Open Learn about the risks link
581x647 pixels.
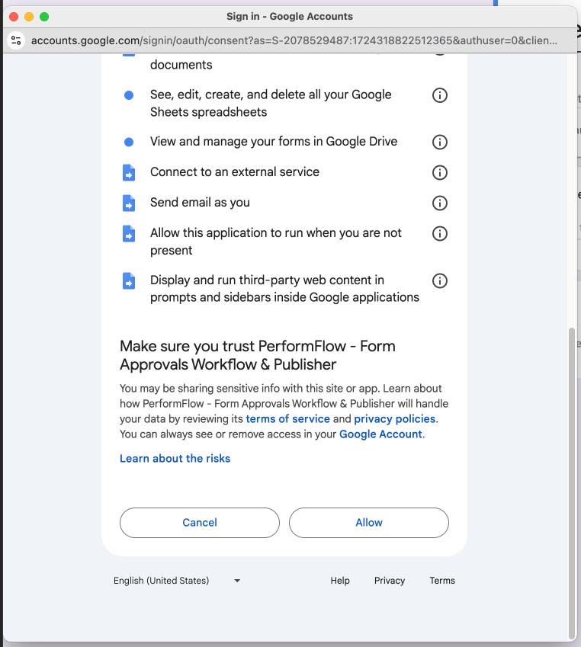pos(175,459)
